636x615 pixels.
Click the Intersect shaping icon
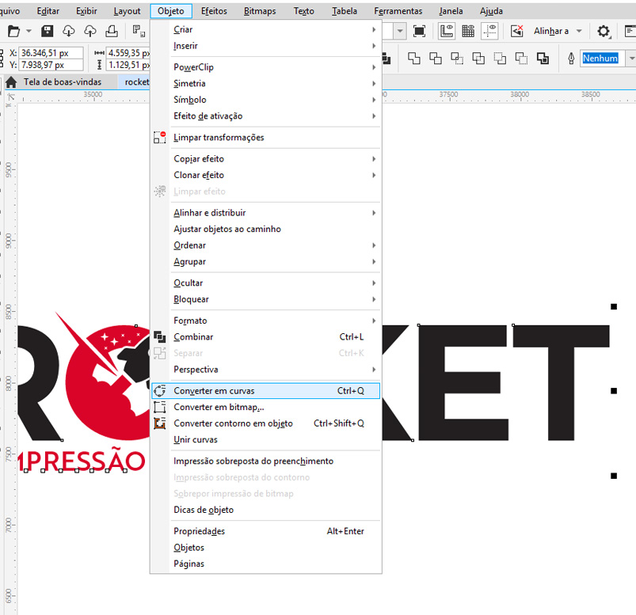[x=457, y=59]
